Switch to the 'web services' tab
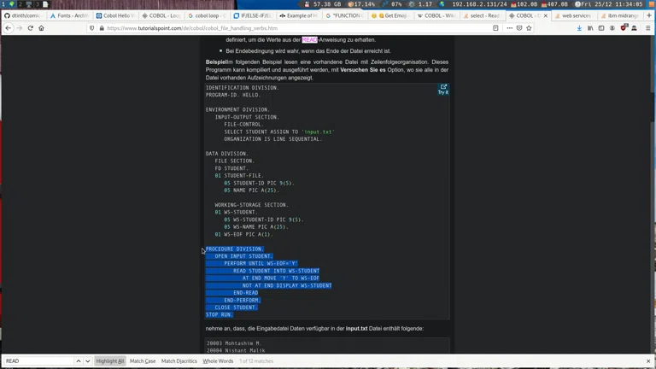 coord(575,15)
